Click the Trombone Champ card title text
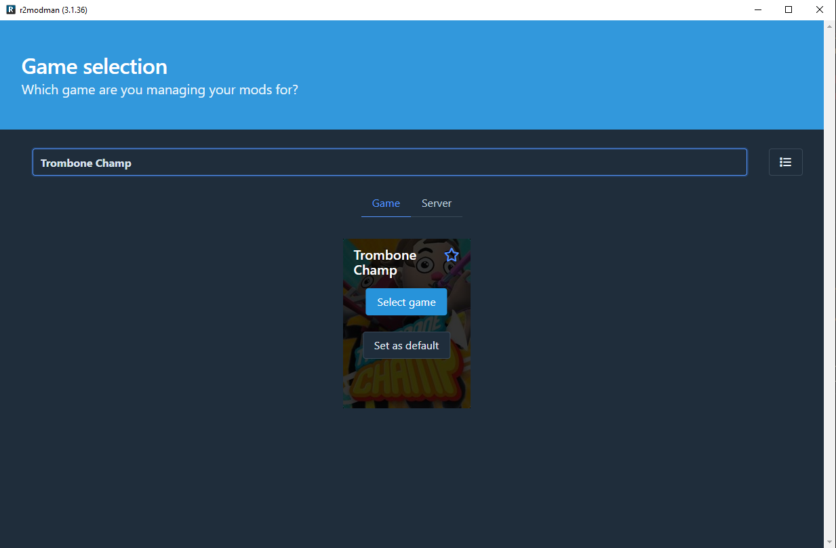Image resolution: width=836 pixels, height=548 pixels. [385, 262]
